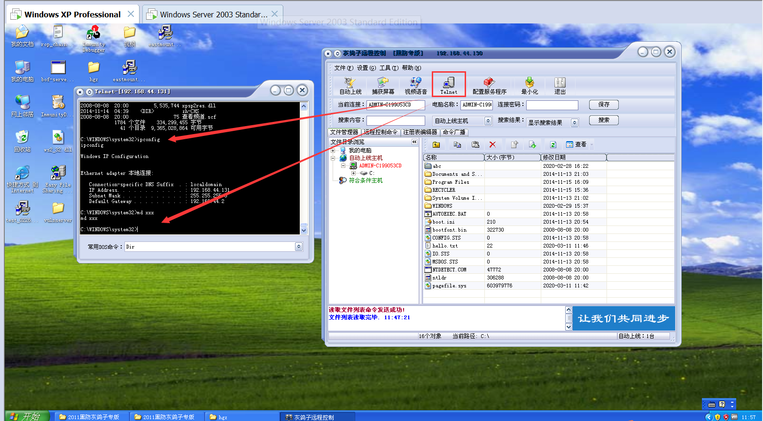Select the pagefile.sys file
This screenshot has width=763, height=421.
[549, 286]
